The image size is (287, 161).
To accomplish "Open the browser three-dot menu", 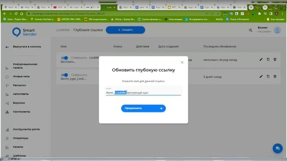I will pyautogui.click(x=283, y=14).
